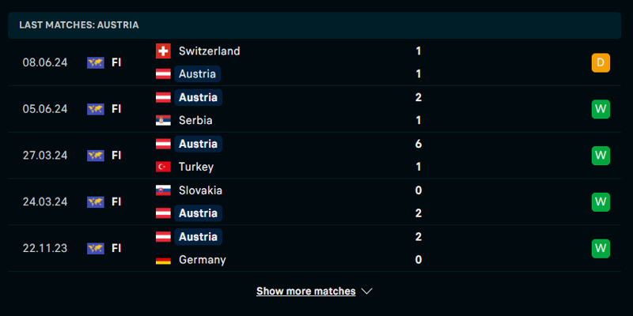Open the Serbia team link
Image resolution: width=633 pixels, height=316 pixels.
195,121
